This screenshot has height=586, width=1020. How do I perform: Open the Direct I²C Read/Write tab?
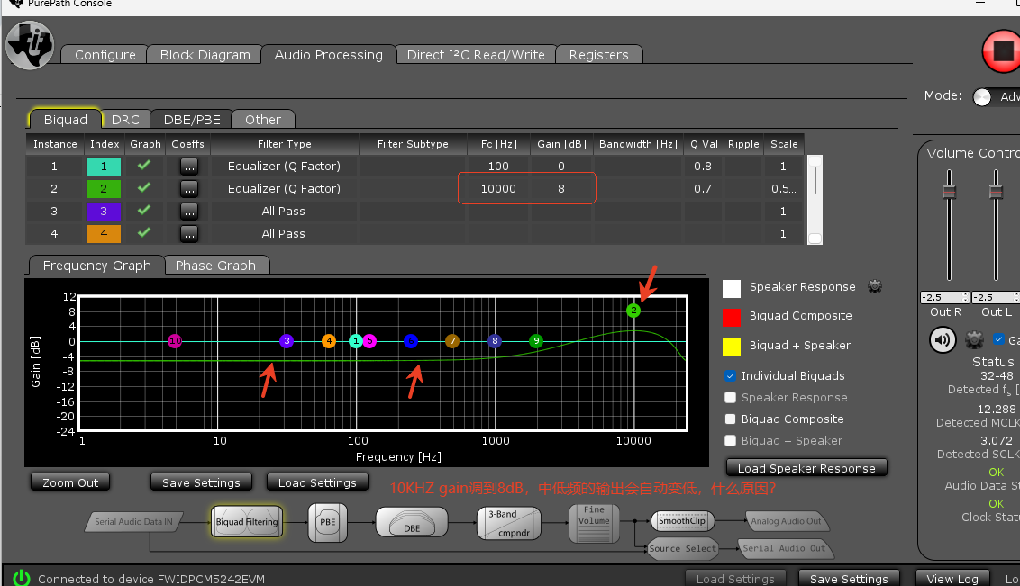(476, 55)
